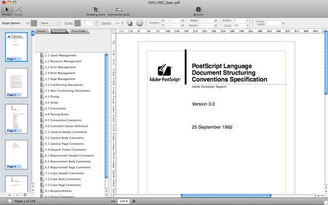Select the Page 4 thumbnail
328x205 pixels.
(x=16, y=155)
